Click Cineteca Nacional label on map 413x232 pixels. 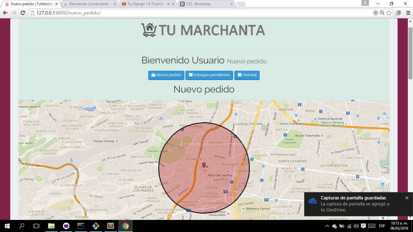tap(330, 119)
